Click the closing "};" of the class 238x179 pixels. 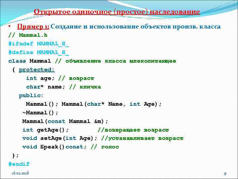coord(16,155)
